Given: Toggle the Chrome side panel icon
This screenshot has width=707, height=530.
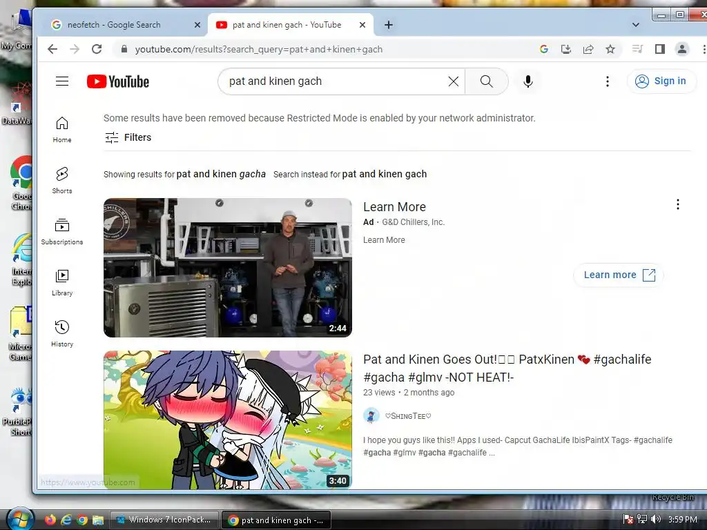Looking at the screenshot, I should point(659,49).
